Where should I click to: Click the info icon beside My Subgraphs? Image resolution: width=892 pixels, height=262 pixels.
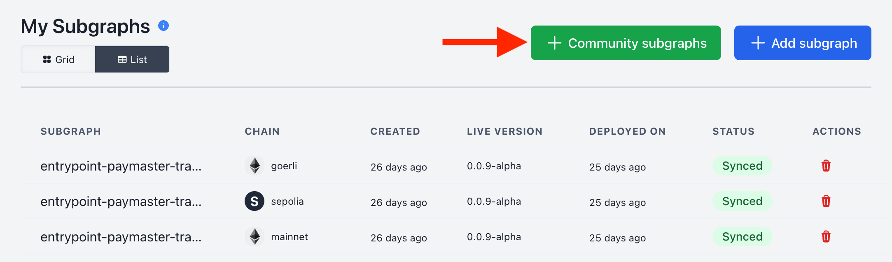(163, 26)
